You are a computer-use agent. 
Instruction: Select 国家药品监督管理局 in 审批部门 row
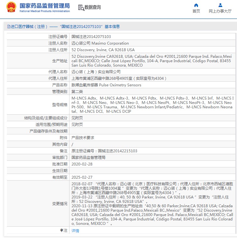coord(88,158)
